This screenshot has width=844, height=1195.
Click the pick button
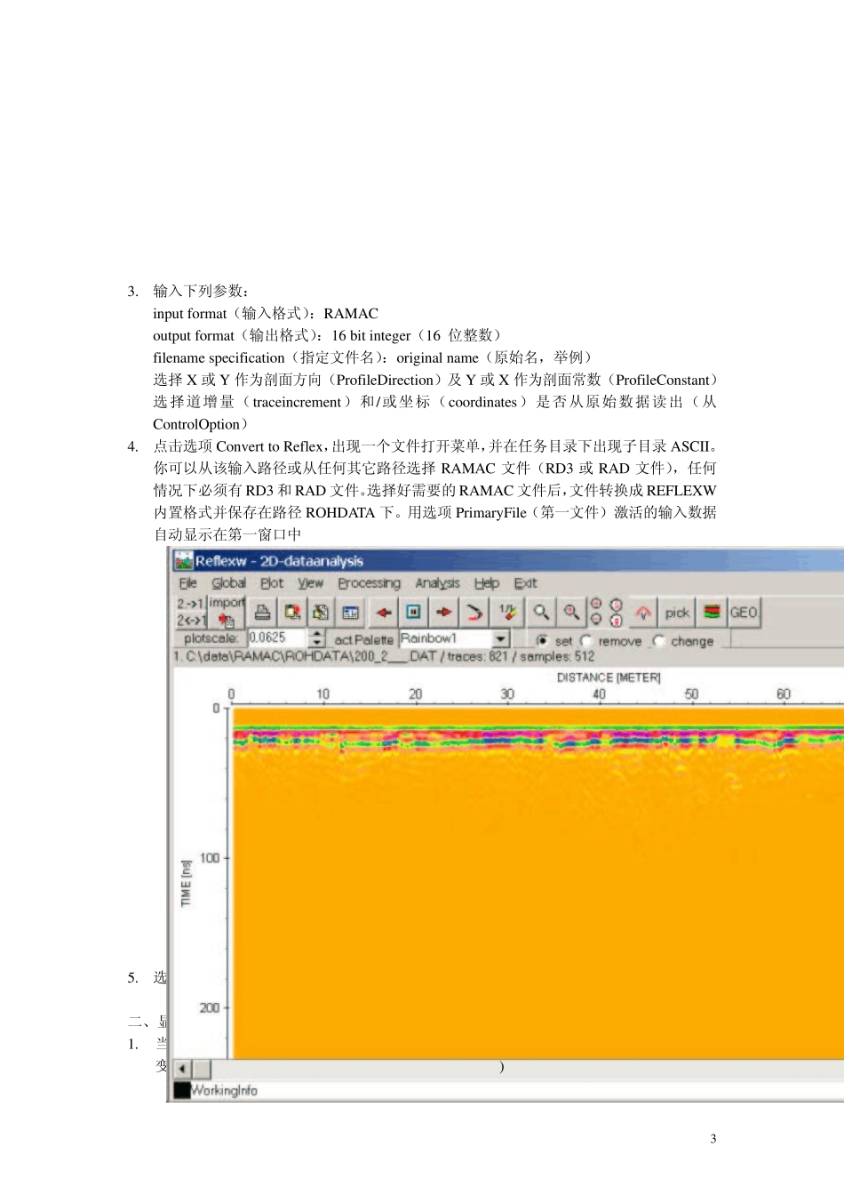(677, 612)
